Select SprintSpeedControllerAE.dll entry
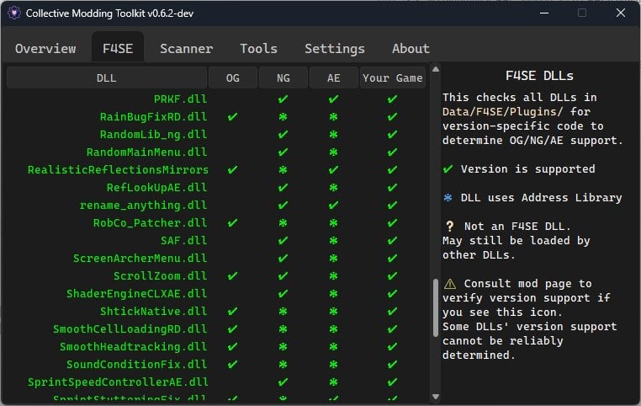 tap(118, 382)
